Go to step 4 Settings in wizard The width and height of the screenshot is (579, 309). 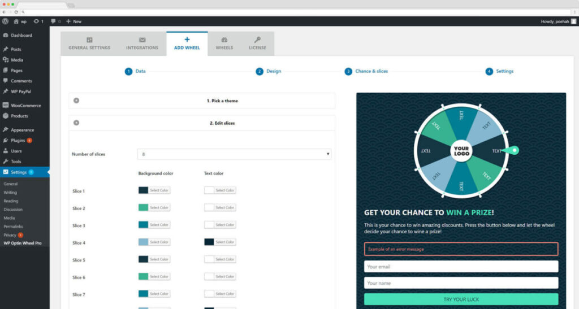489,71
